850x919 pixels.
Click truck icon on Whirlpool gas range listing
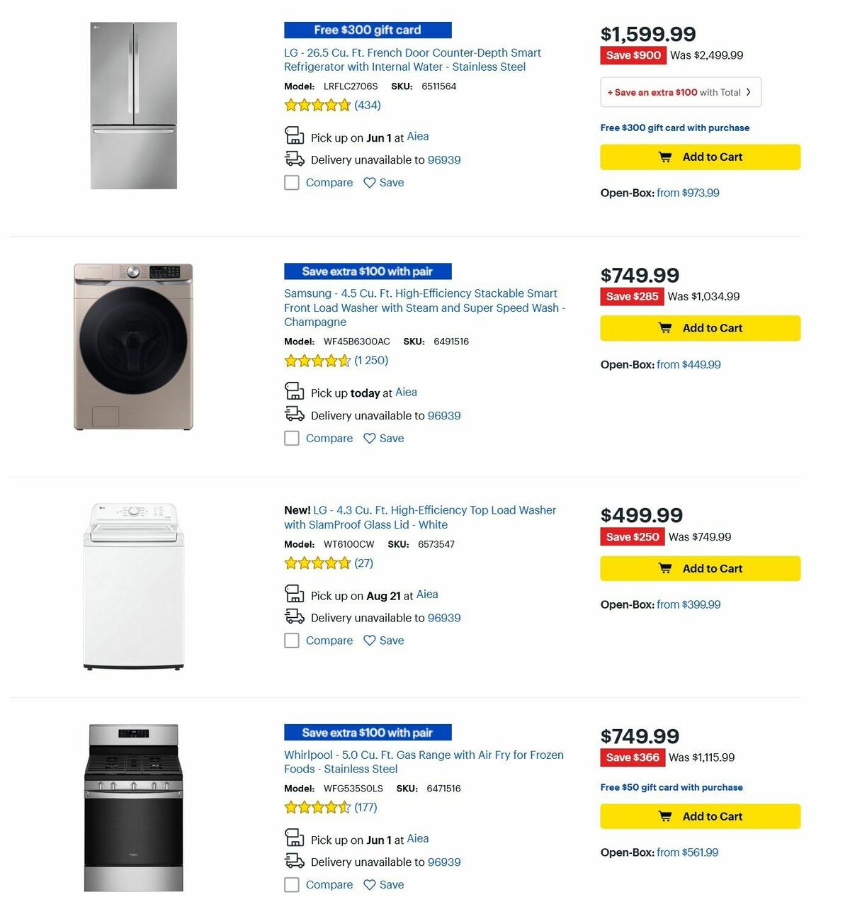294,861
